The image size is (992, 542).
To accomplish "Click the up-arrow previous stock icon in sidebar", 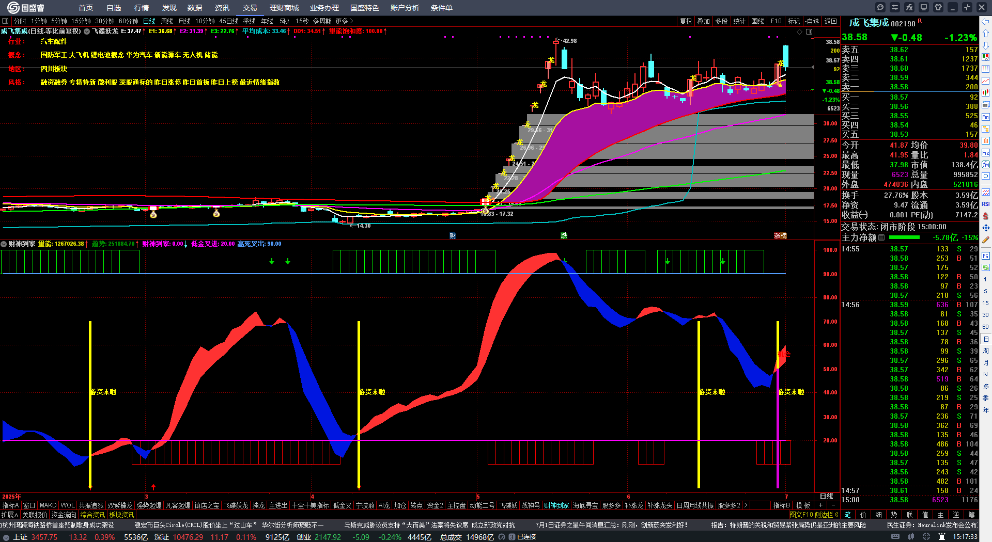I will click(x=986, y=33).
